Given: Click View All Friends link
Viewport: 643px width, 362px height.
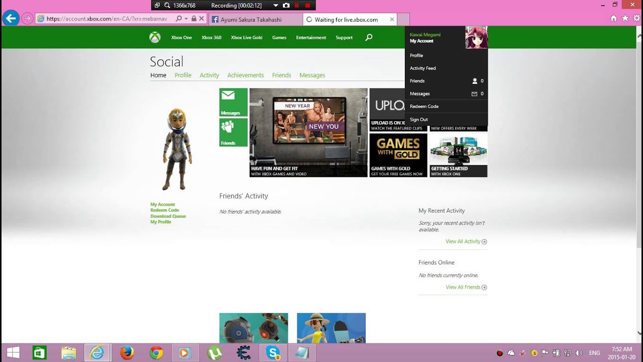Looking at the screenshot, I should coord(466,288).
